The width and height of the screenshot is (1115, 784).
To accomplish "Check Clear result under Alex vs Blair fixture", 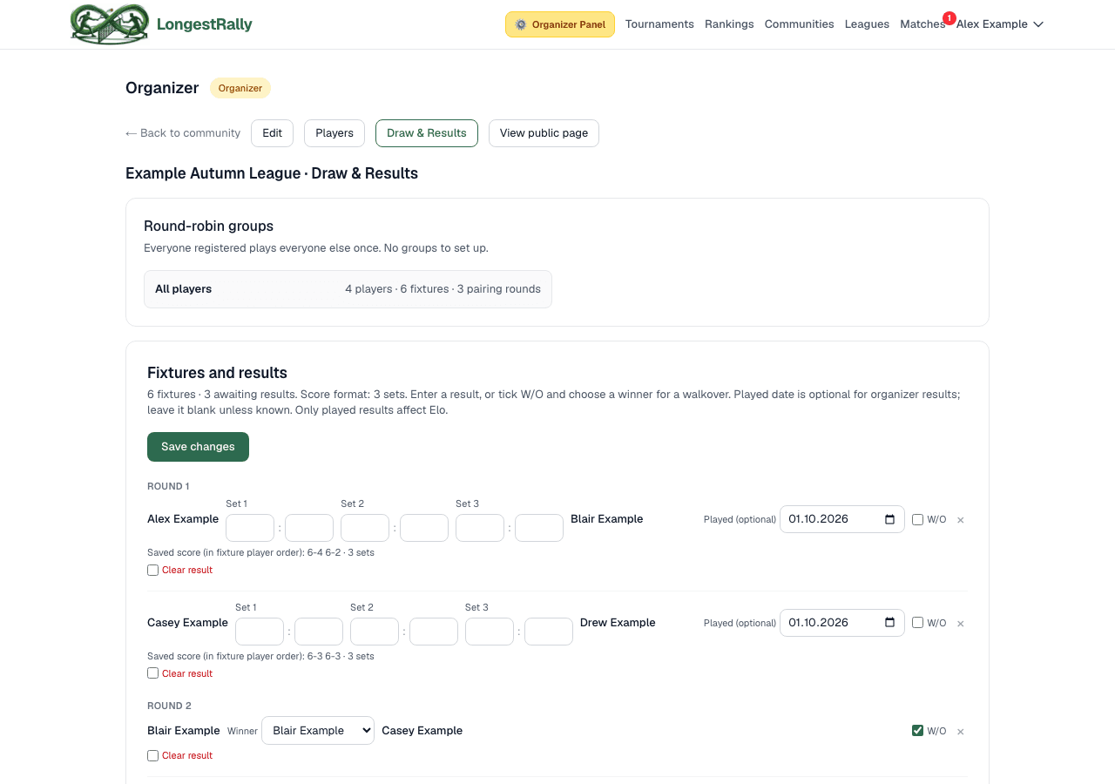I will pos(152,571).
